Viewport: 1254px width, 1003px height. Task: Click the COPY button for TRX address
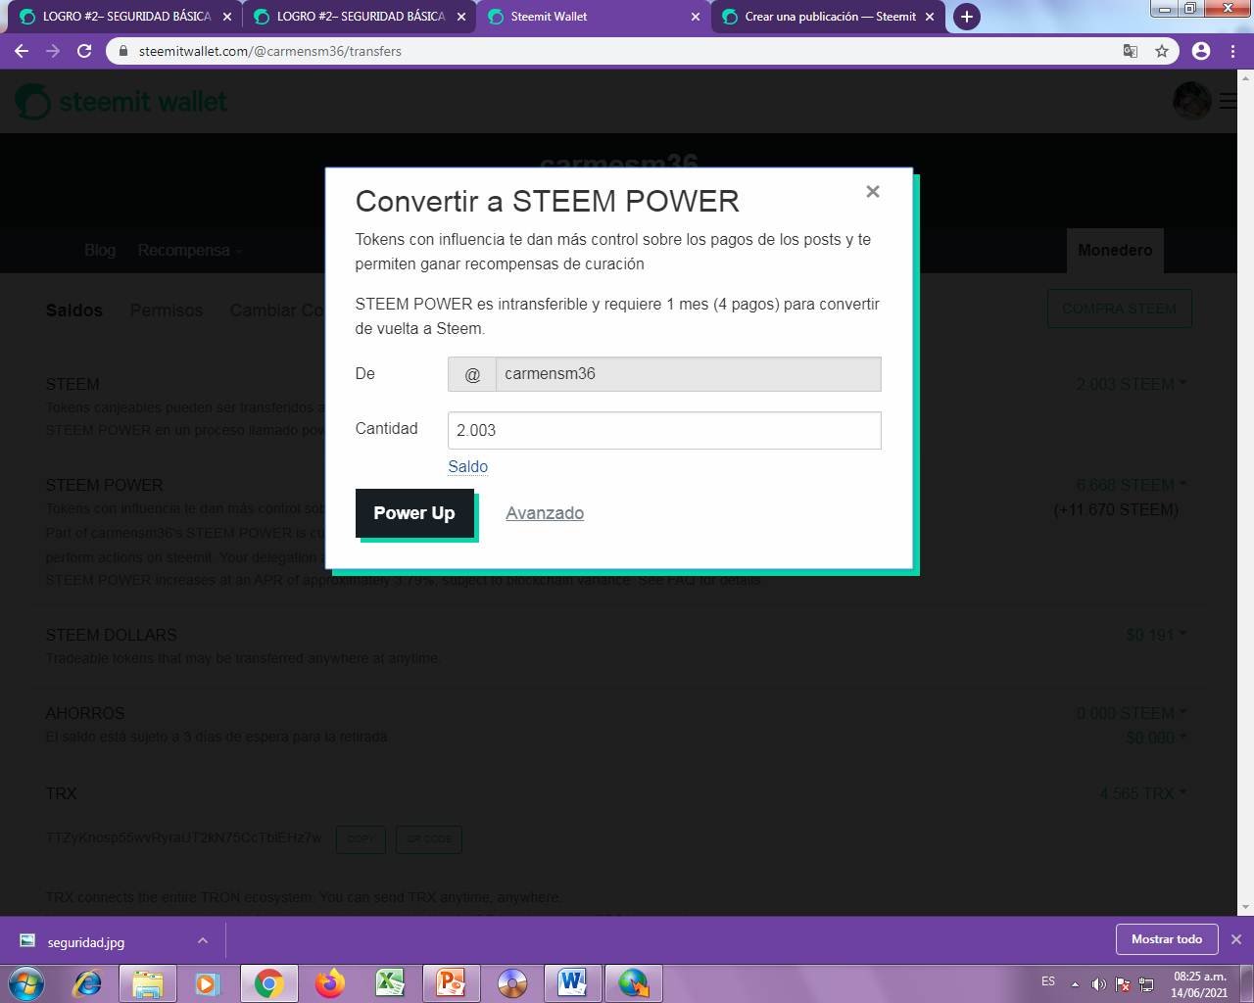[x=361, y=839]
